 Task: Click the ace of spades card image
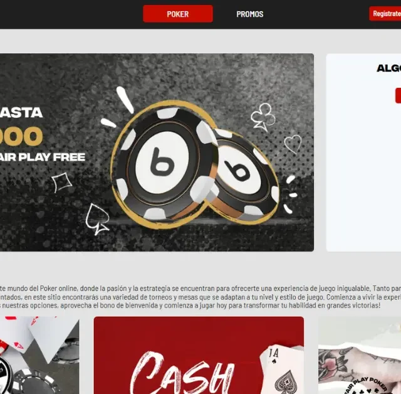click(x=281, y=370)
